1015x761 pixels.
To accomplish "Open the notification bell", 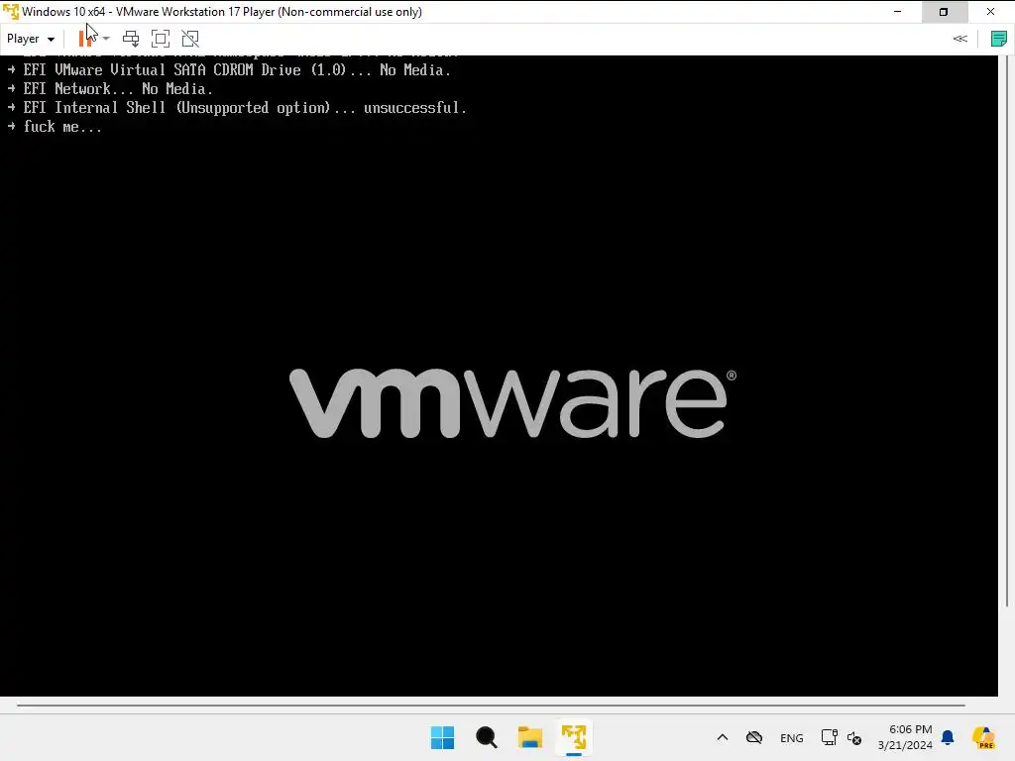I will (948, 737).
